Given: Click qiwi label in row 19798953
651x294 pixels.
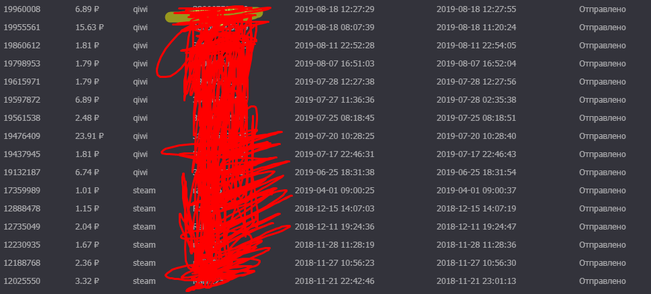Looking at the screenshot, I should (140, 64).
